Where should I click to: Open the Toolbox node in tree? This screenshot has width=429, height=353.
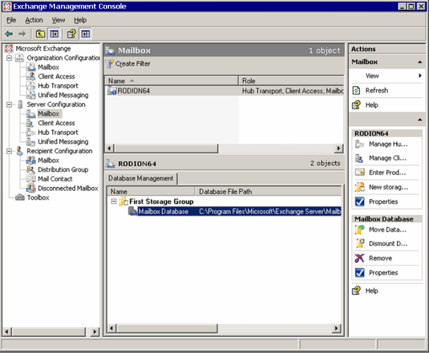click(x=37, y=198)
